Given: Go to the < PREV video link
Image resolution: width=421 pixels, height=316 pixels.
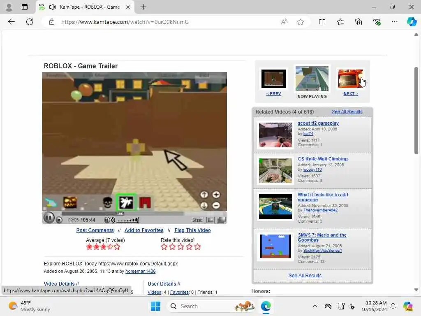Looking at the screenshot, I should click(273, 93).
